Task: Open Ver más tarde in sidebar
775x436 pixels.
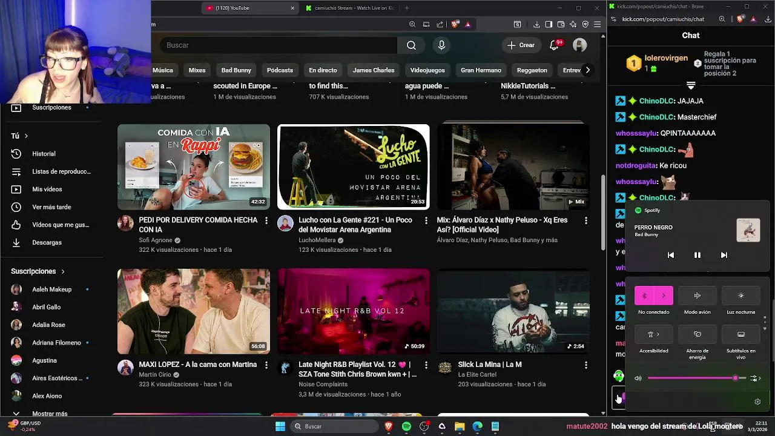Action: [51, 207]
